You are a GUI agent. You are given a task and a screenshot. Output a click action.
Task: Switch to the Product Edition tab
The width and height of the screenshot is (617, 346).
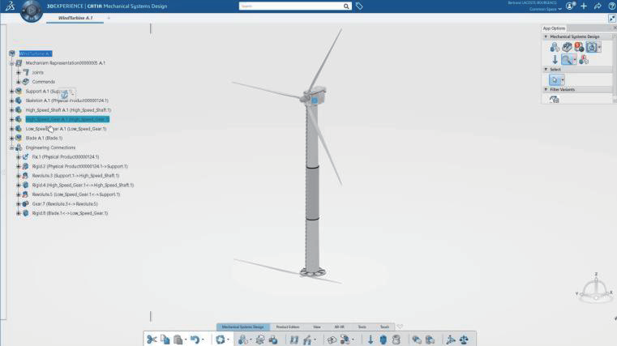click(x=287, y=327)
